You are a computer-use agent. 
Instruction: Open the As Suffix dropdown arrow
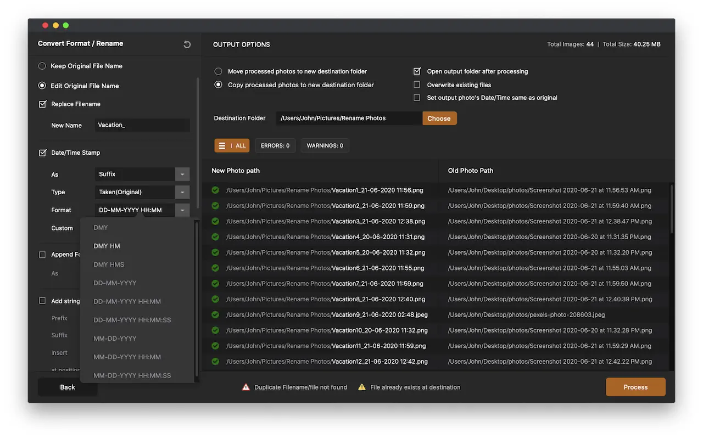tap(182, 174)
